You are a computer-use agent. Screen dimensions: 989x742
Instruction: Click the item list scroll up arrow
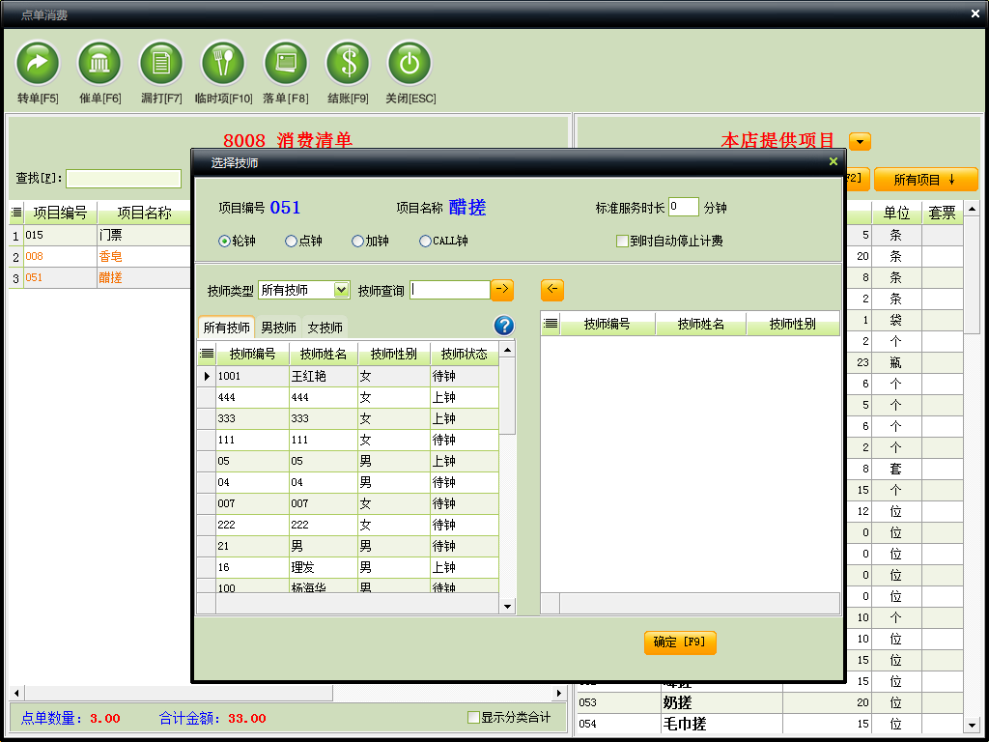click(972, 209)
